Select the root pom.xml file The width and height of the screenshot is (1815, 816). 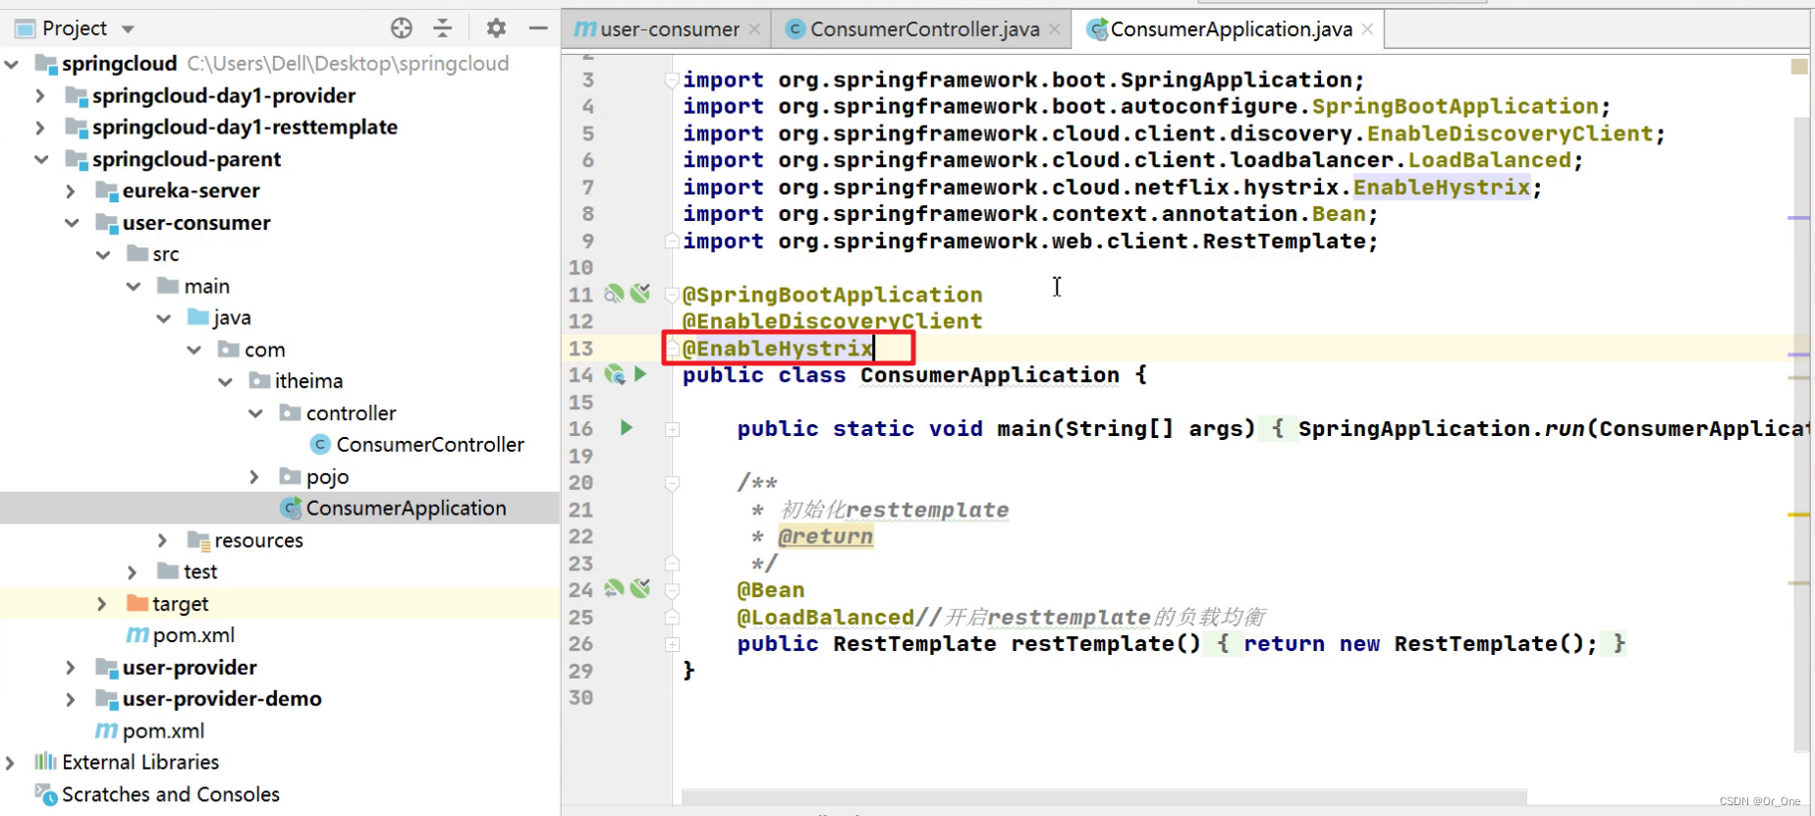[163, 731]
